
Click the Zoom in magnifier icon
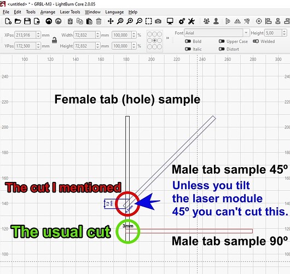click(130, 21)
